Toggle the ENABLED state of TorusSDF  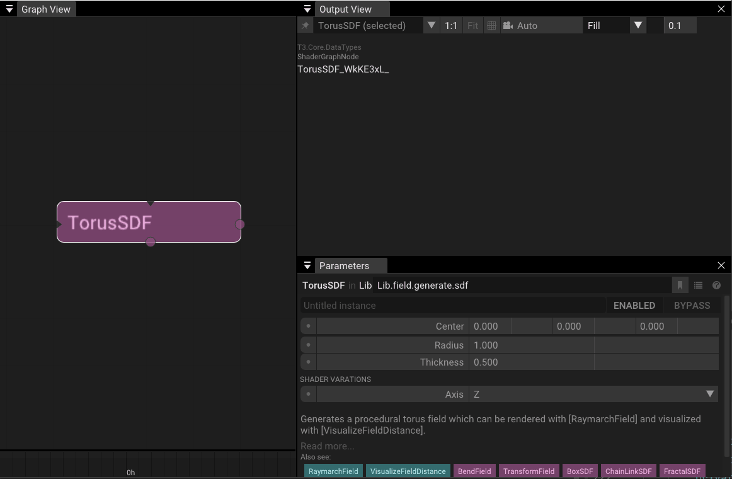tap(634, 306)
